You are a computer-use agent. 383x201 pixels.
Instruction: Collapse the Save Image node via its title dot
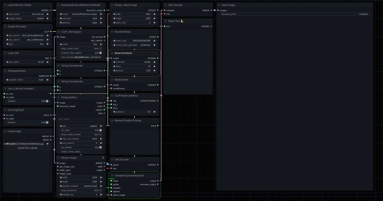pyautogui.click(x=219, y=5)
